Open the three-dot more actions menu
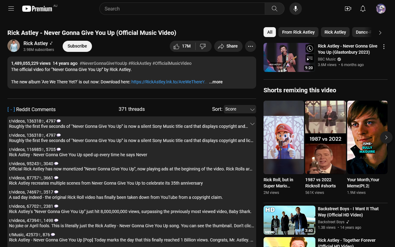The image size is (395, 247). click(x=251, y=46)
